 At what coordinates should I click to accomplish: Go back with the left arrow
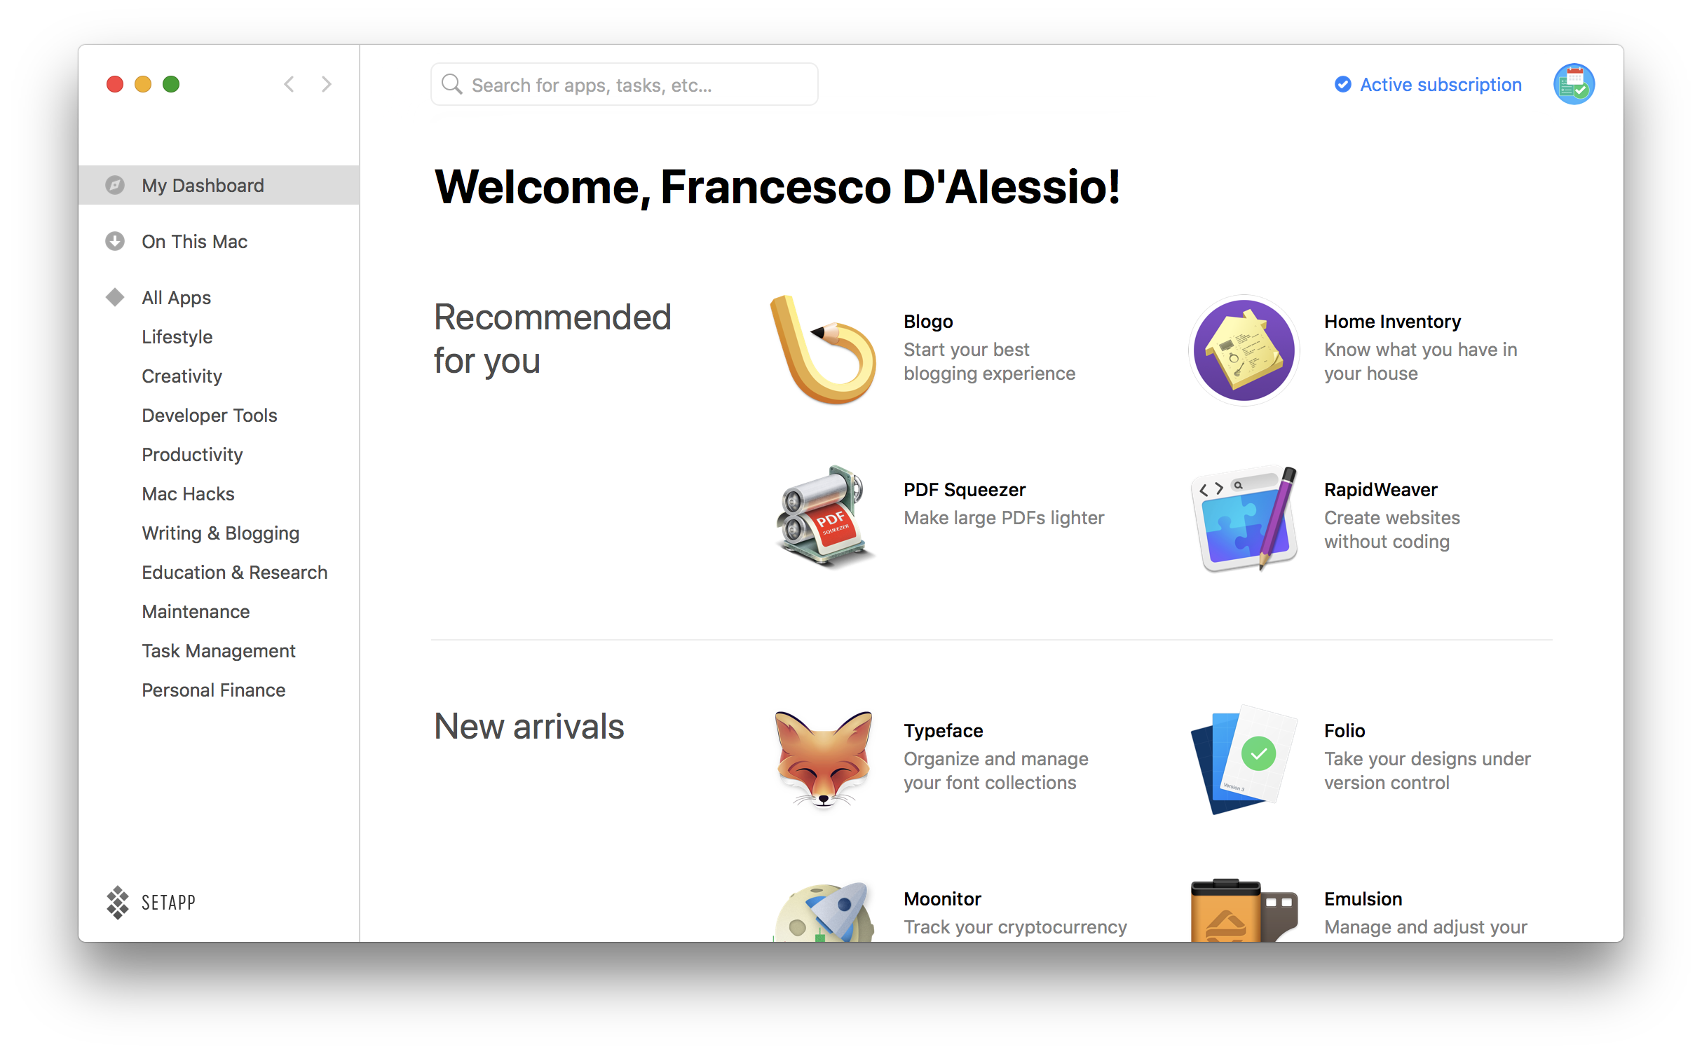click(289, 84)
